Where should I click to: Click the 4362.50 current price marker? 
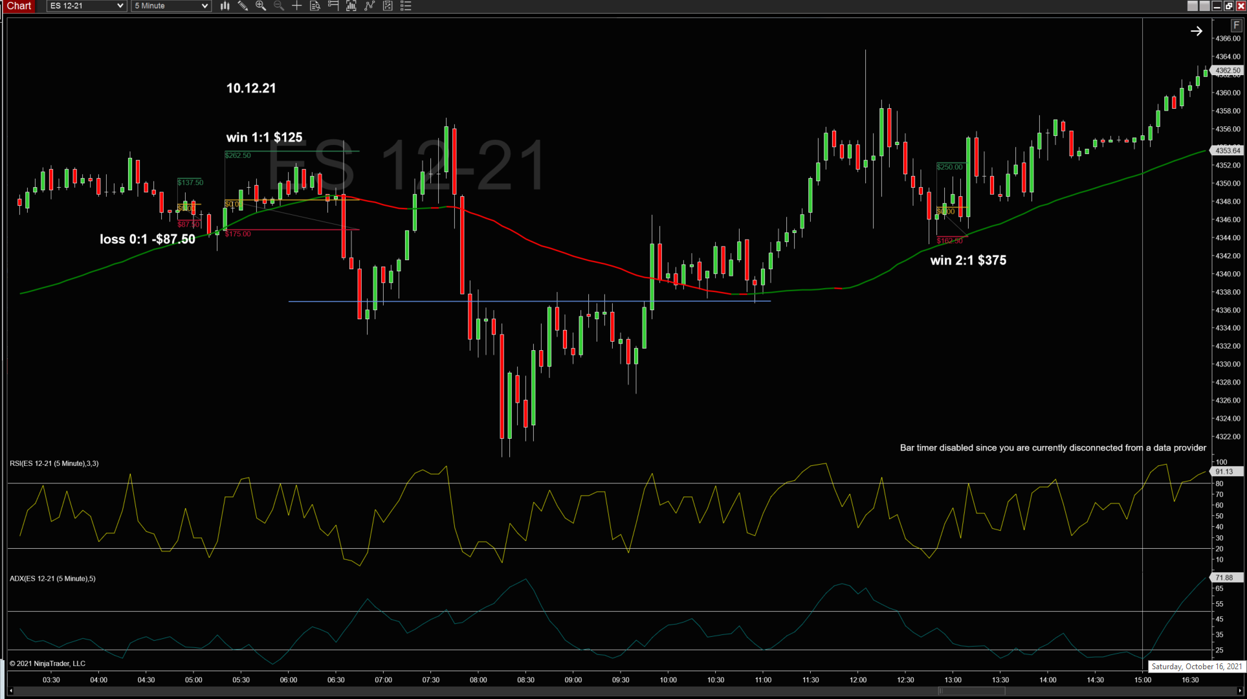tap(1228, 71)
